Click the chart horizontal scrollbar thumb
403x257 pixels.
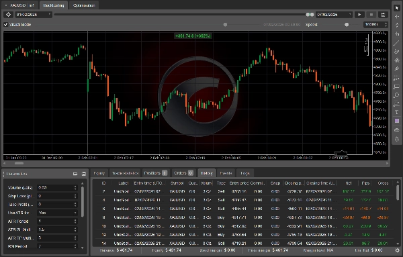click(19, 163)
